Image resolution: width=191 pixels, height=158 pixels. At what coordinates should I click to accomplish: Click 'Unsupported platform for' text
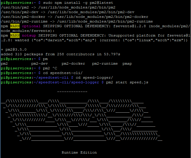click(136, 35)
